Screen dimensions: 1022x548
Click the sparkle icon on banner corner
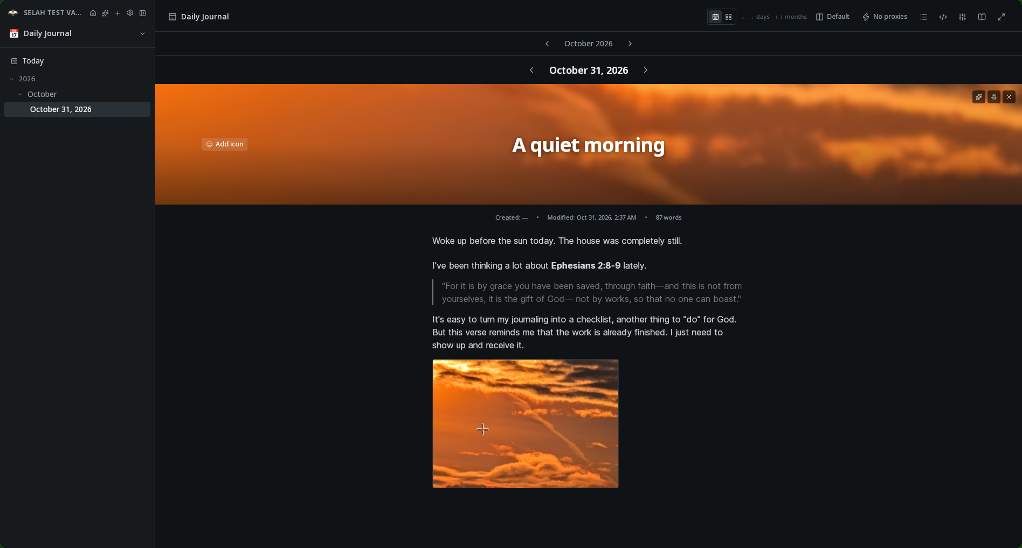[x=979, y=97]
